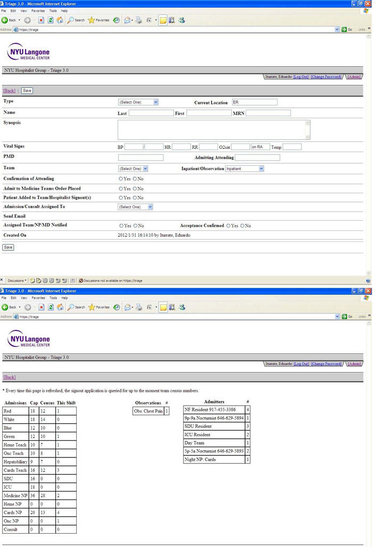373x547 pixels.
Task: Click the MRN input field
Action: (268, 113)
